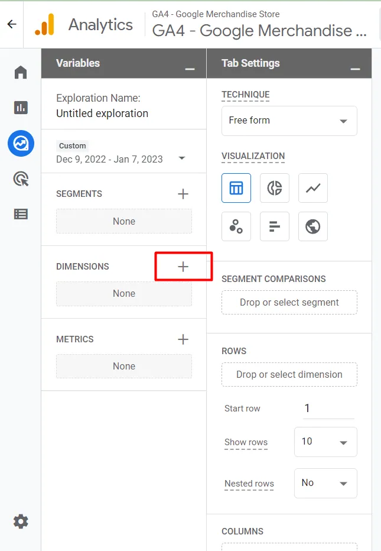Click the Nested rows label
Viewport: 381px width, 551px height.
249,484
